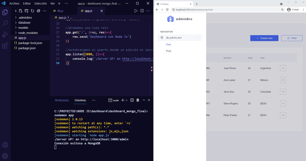Open the Explorer more actions ellipsis
The width and height of the screenshot is (306, 161).
pos(44,11)
